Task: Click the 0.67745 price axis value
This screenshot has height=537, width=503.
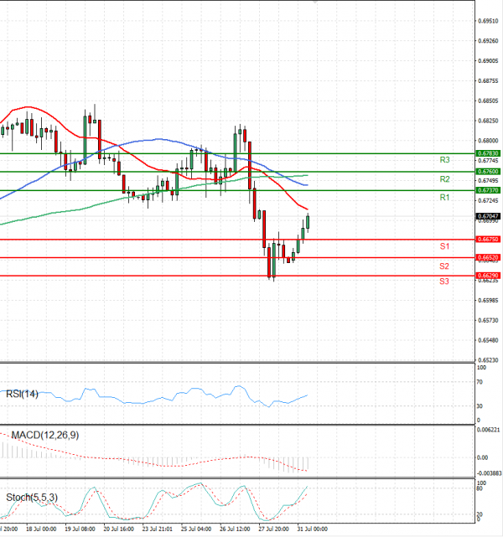Action: [x=488, y=161]
